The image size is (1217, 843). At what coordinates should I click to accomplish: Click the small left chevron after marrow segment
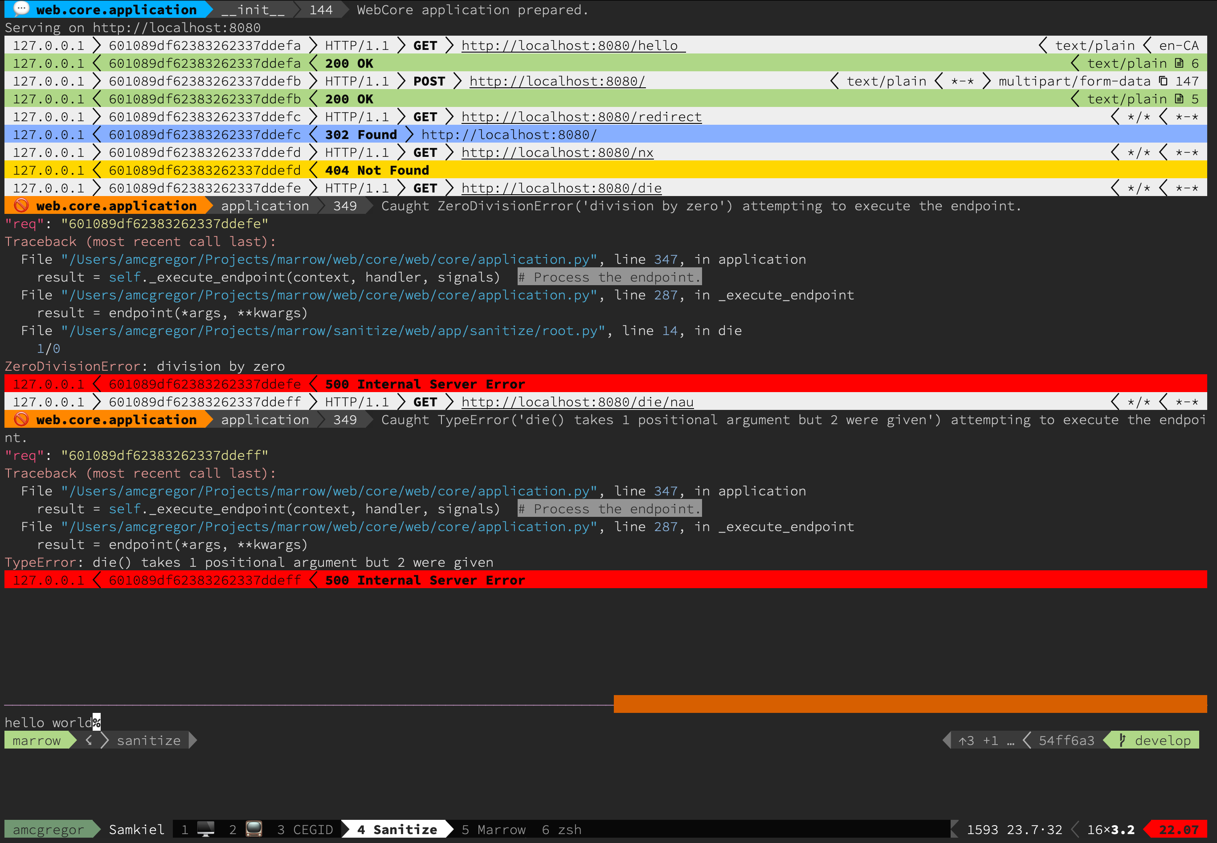(89, 741)
